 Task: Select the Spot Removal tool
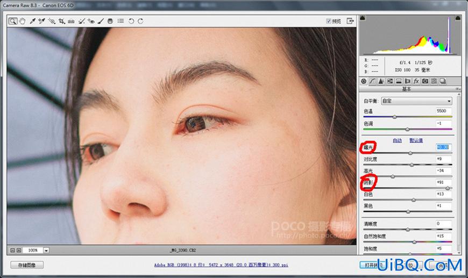tap(81, 21)
